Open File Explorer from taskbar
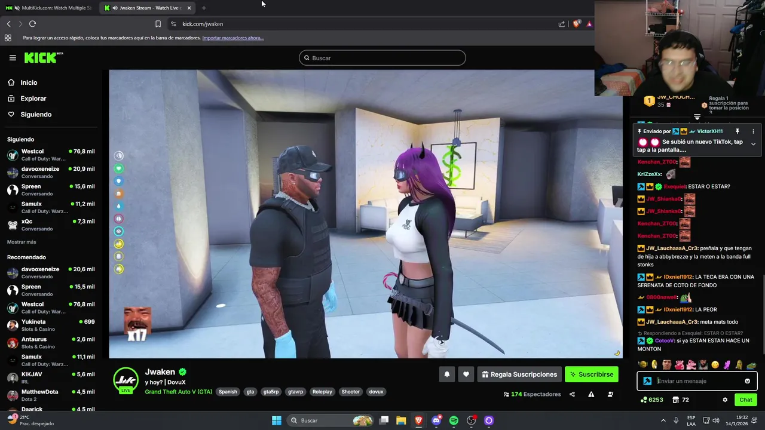This screenshot has width=765, height=430. pyautogui.click(x=401, y=420)
